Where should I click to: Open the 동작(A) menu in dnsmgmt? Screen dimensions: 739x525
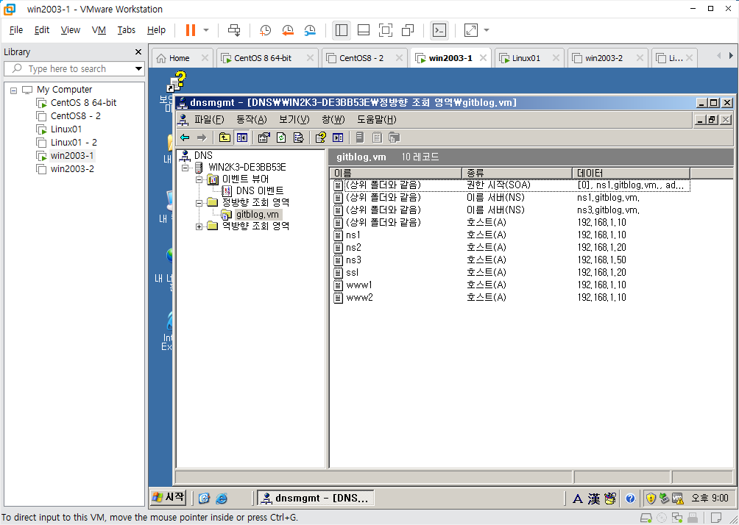click(251, 120)
